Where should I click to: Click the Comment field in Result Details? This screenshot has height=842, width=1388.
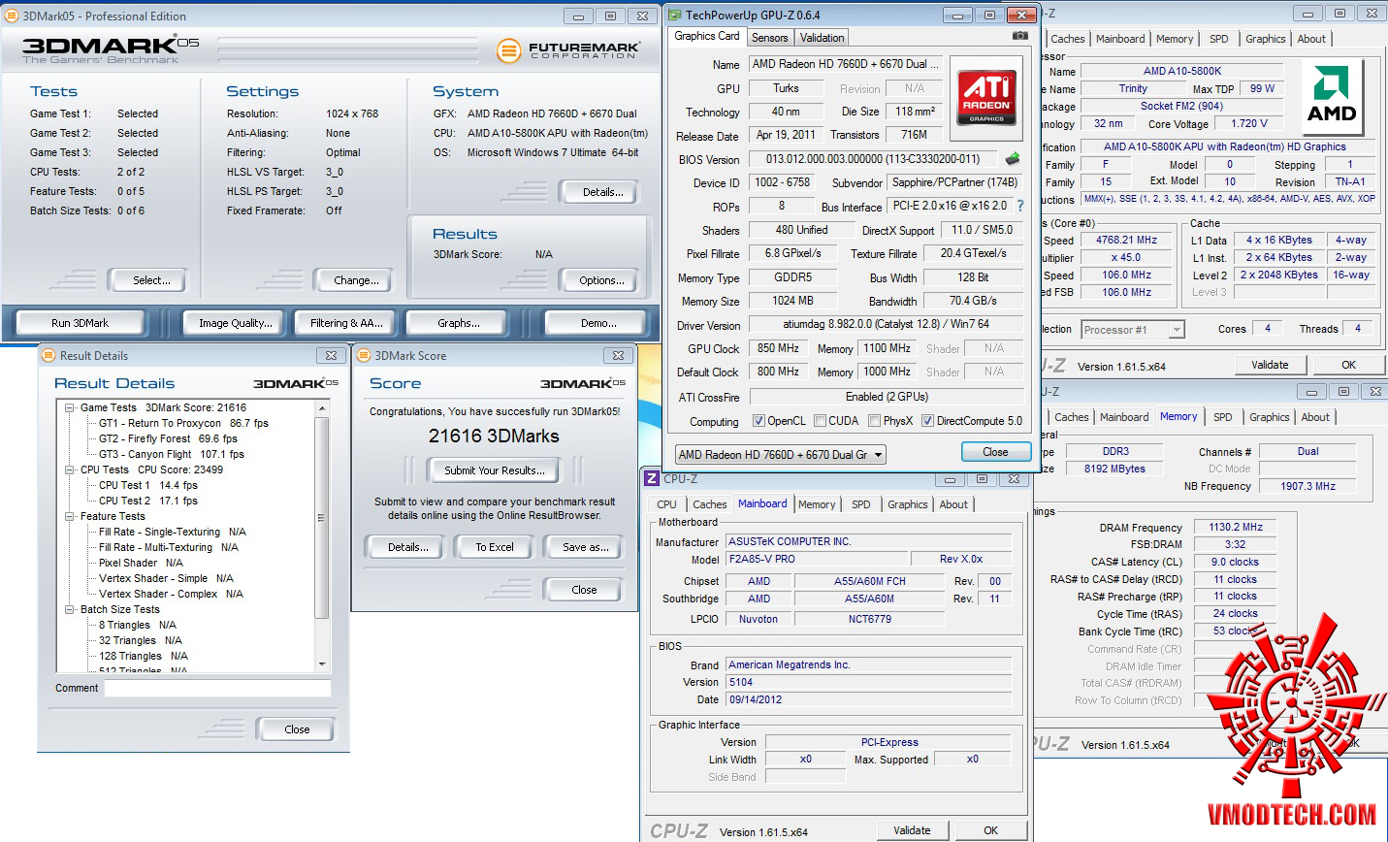click(x=218, y=688)
